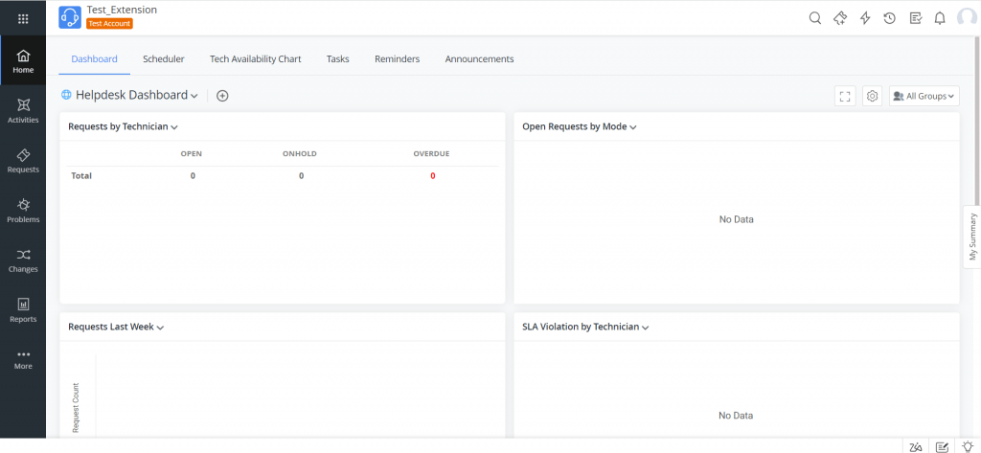Open the app launcher grid icon

23,19
